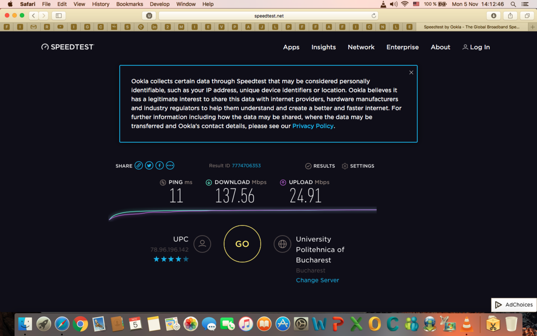Open a new tab with plus button
Viewport: 537px width, 336px height.
pos(533,27)
